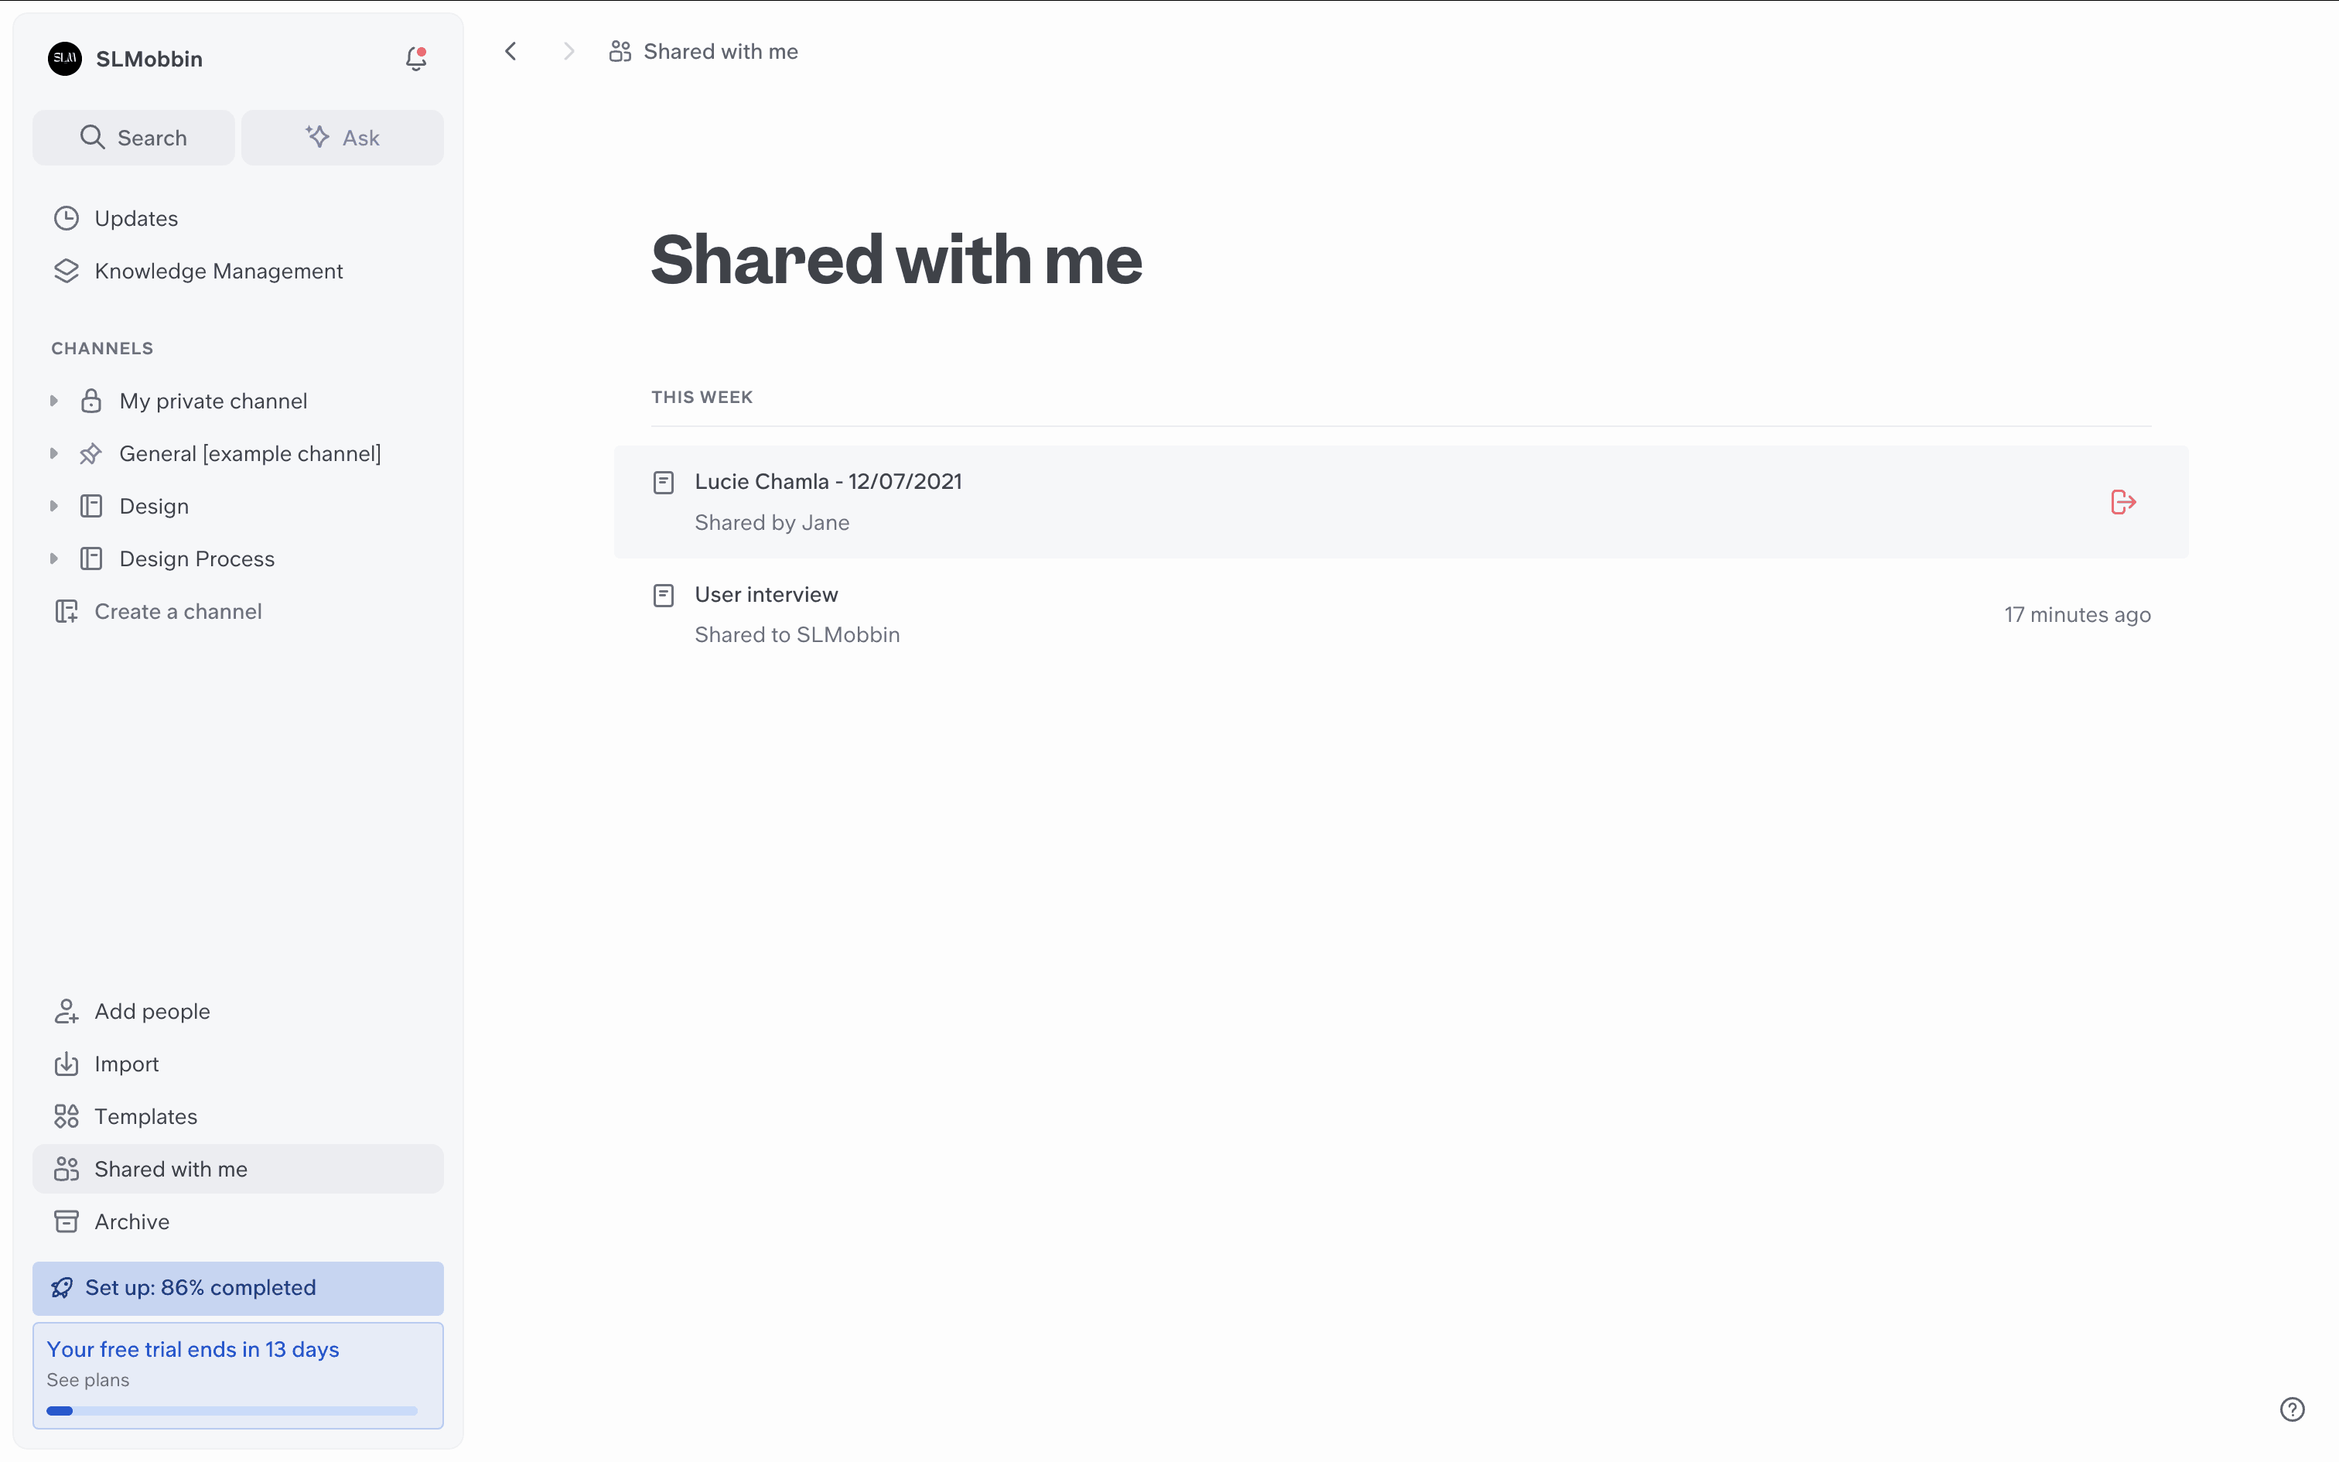Open the Templates sidebar item
The height and width of the screenshot is (1462, 2339).
[145, 1115]
